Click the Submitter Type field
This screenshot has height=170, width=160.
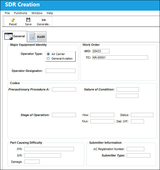coord(138,155)
